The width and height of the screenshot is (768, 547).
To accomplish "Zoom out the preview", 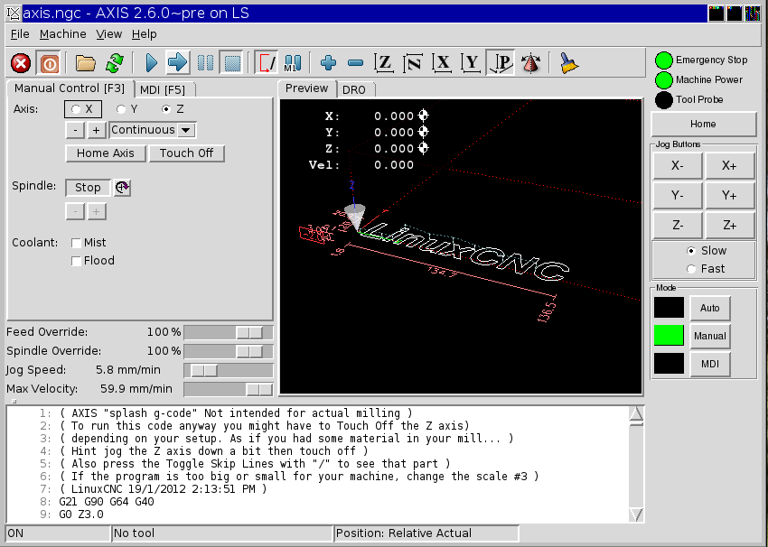I will (x=355, y=63).
